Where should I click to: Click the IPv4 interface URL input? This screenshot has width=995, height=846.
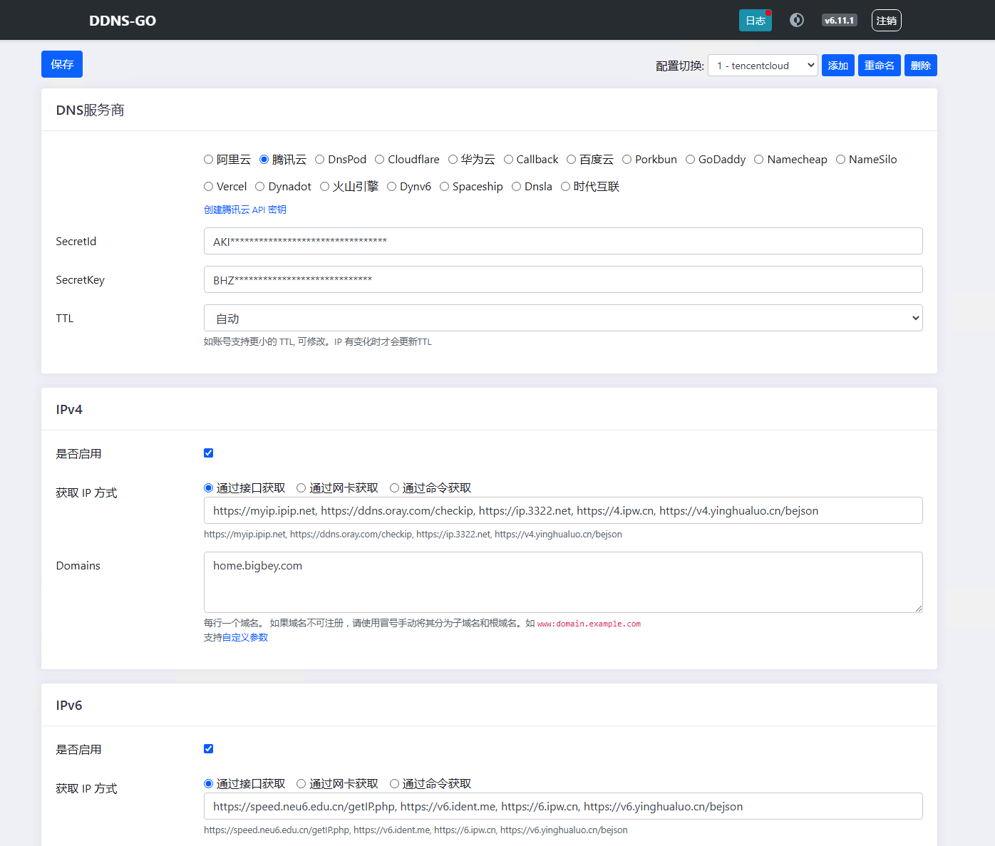(563, 510)
